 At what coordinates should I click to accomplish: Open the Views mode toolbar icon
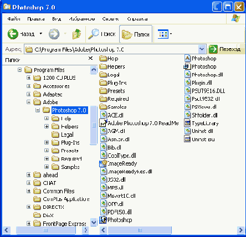(163, 34)
